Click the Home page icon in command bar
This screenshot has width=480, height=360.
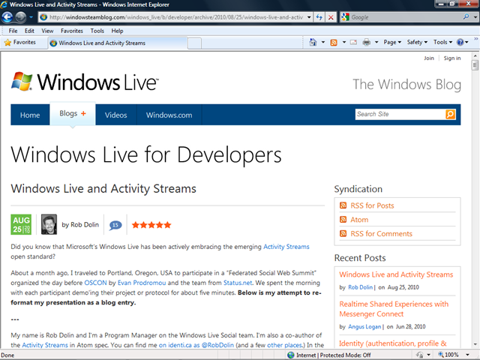coord(313,42)
